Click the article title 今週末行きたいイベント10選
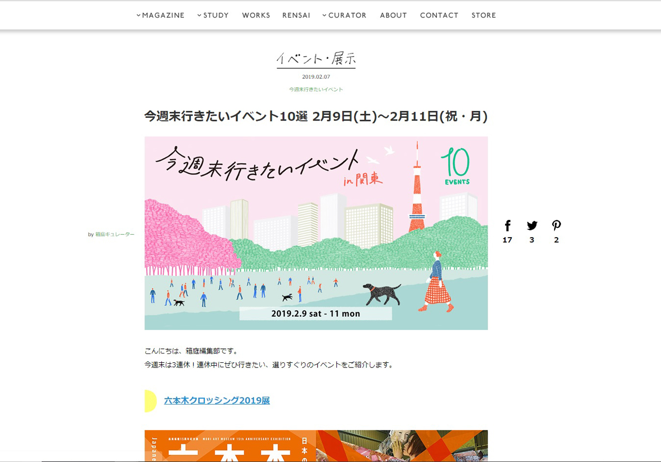661x462 pixels. [x=316, y=116]
